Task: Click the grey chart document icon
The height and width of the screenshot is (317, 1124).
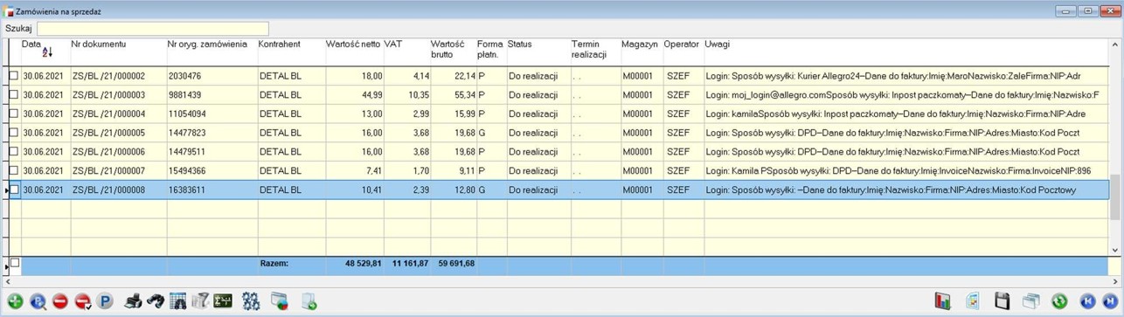Action: tap(200, 301)
